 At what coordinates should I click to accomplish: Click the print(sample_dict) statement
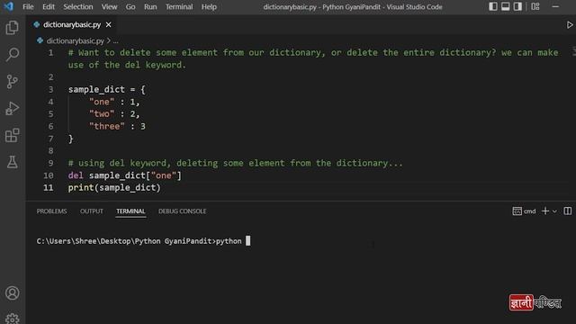click(x=114, y=188)
